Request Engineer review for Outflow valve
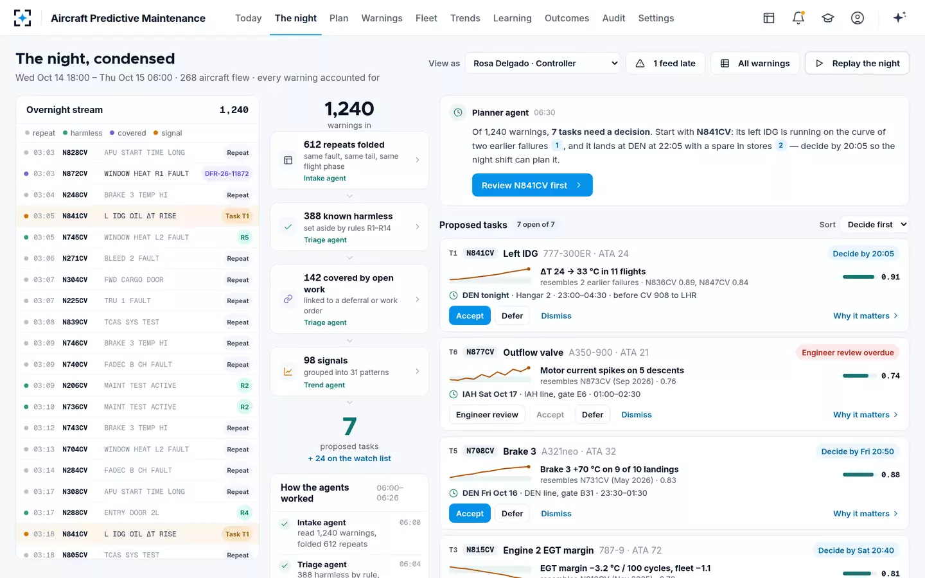This screenshot has width=925, height=578. pos(487,415)
